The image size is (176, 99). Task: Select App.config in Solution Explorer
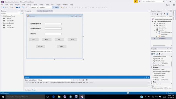[x=162, y=28]
